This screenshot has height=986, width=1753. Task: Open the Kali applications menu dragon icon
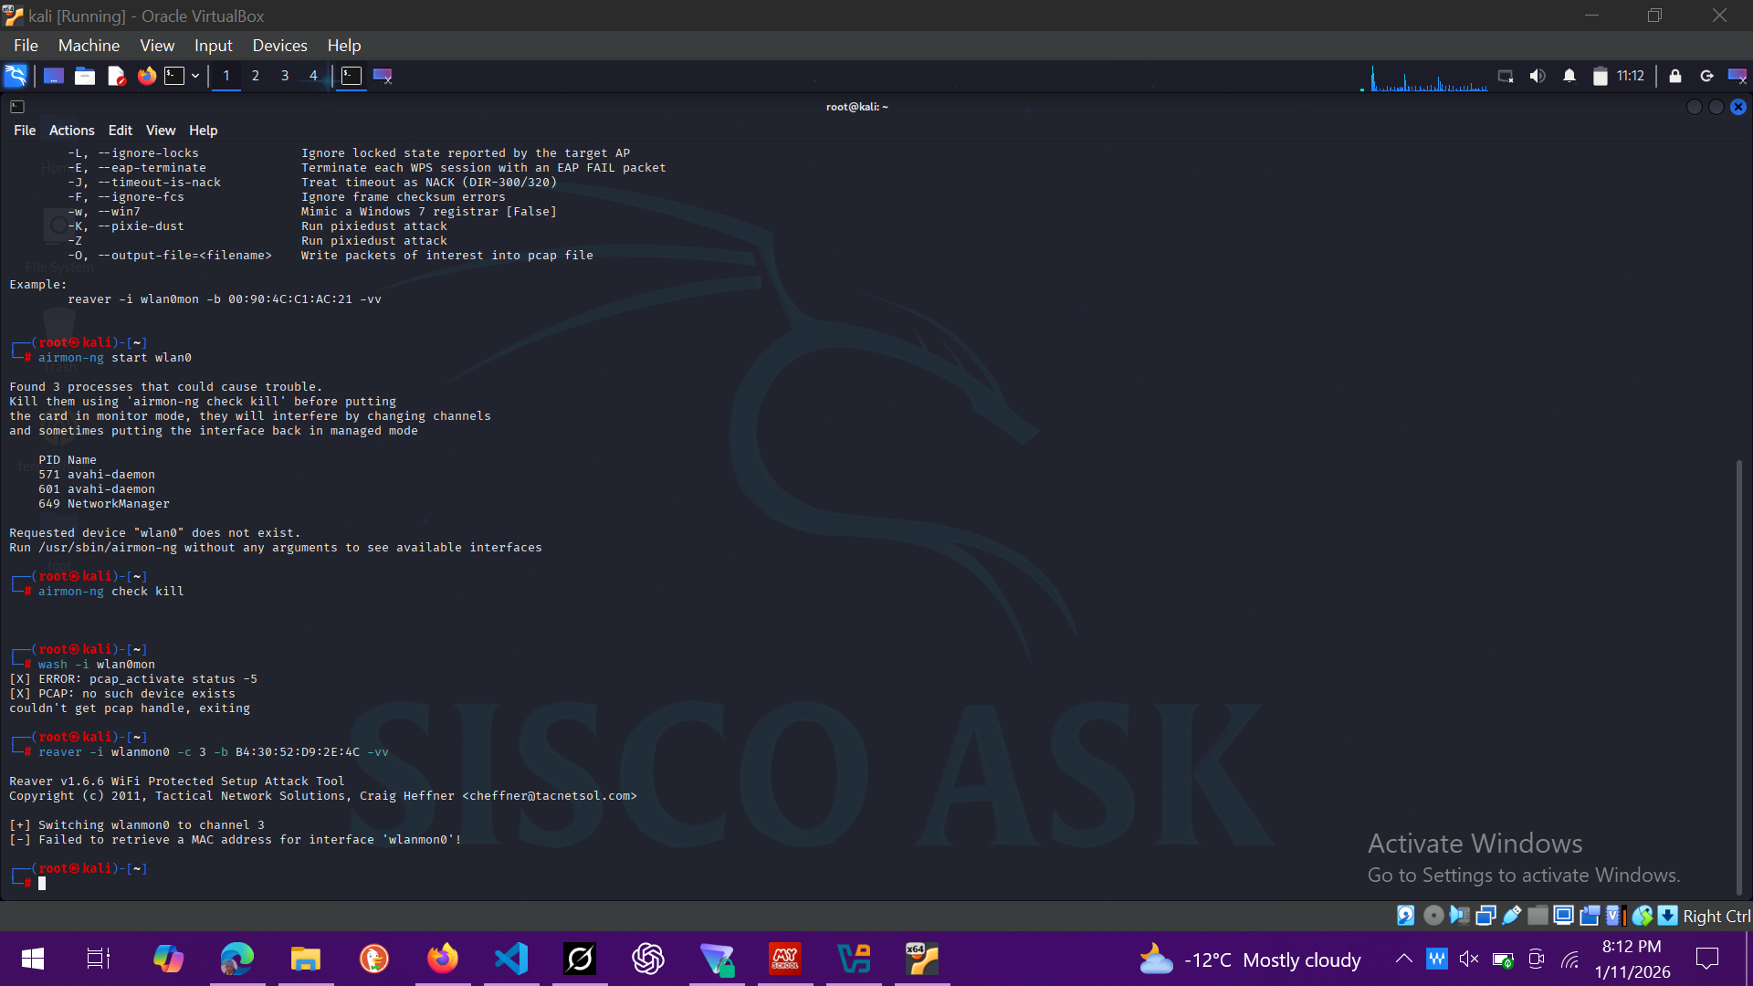tap(16, 76)
